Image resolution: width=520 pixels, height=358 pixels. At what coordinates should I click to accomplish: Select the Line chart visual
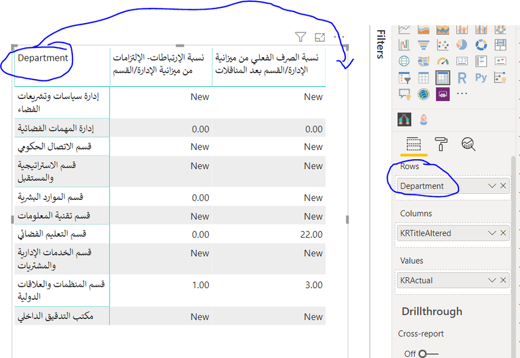[x=404, y=30]
